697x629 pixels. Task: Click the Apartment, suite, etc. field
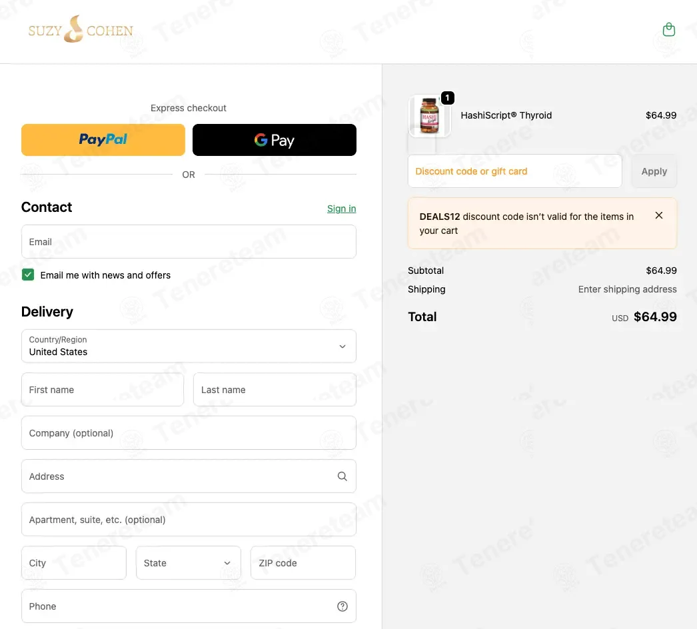click(x=189, y=520)
